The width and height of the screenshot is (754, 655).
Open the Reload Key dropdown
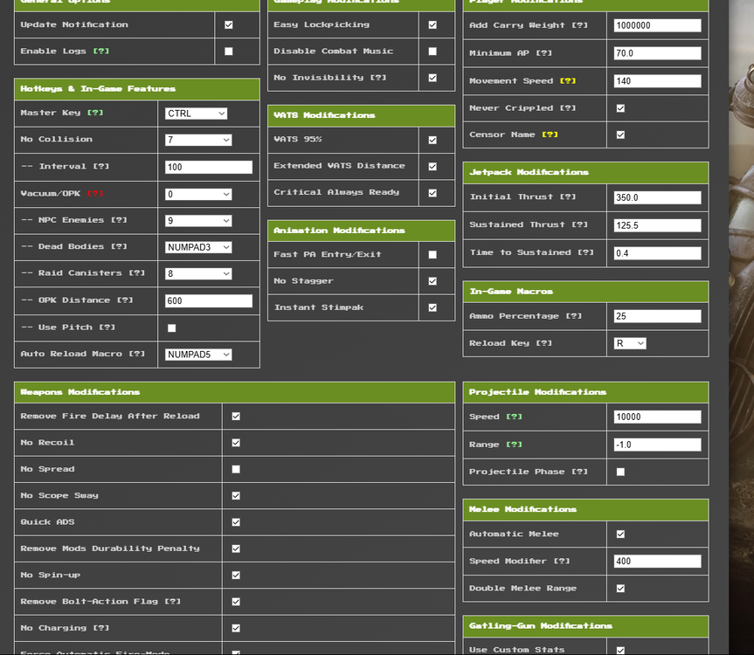pos(630,343)
